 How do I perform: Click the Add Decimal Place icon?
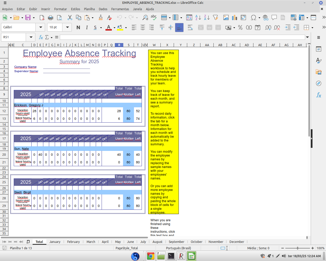coord(266,28)
